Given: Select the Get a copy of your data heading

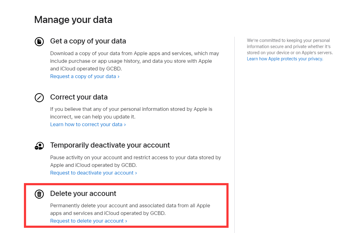Looking at the screenshot, I should (x=88, y=41).
